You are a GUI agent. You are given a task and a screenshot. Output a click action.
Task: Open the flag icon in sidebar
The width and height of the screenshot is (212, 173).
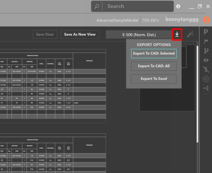pos(206,41)
